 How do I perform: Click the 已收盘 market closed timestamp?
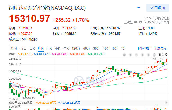pyautogui.click(x=146, y=22)
